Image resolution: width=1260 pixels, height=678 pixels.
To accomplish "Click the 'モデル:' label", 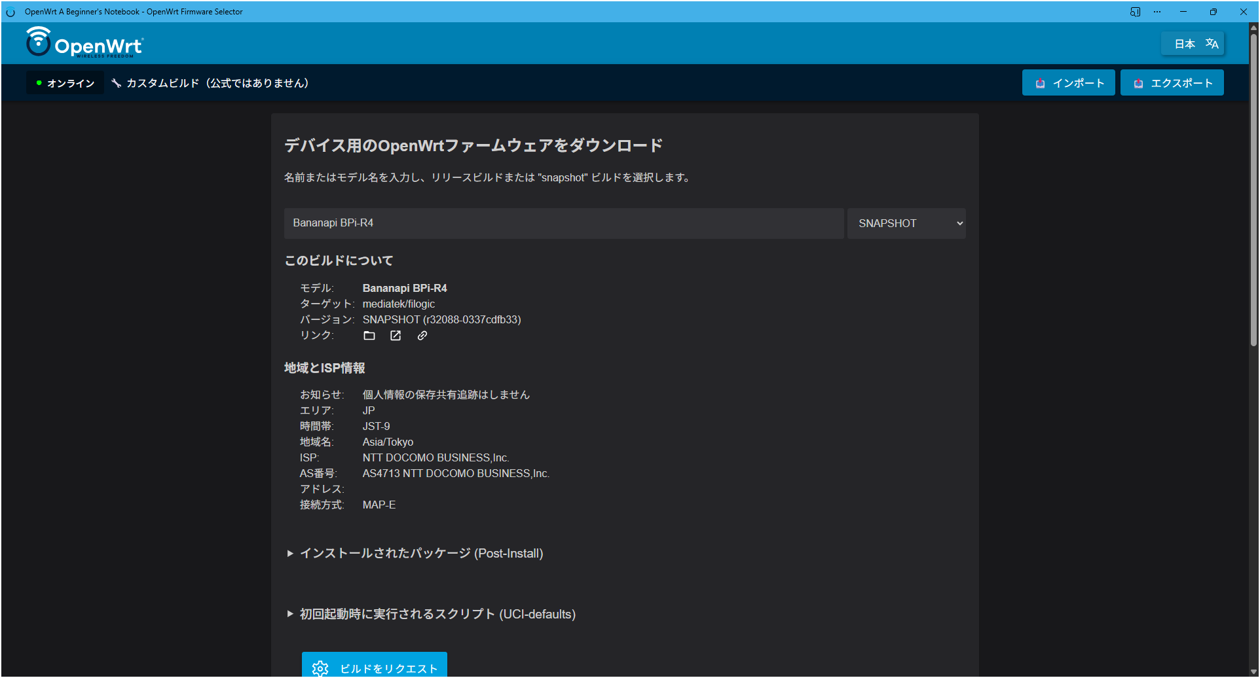I will [317, 288].
